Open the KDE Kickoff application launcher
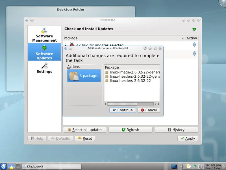The width and height of the screenshot is (226, 170). [x=3, y=166]
